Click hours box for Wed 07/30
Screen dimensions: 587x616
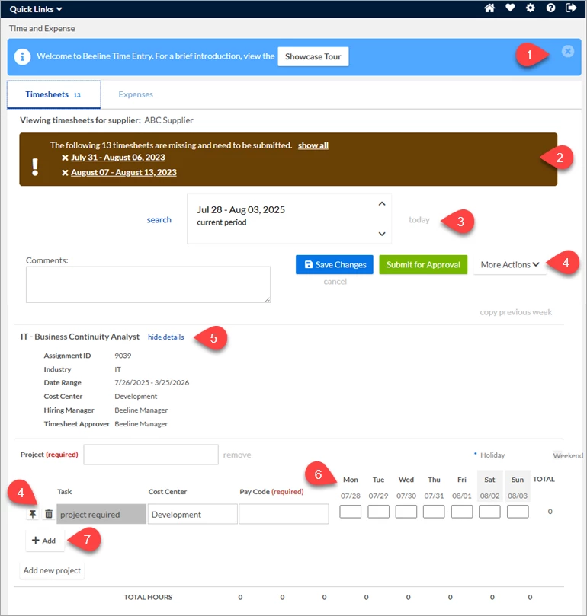406,512
